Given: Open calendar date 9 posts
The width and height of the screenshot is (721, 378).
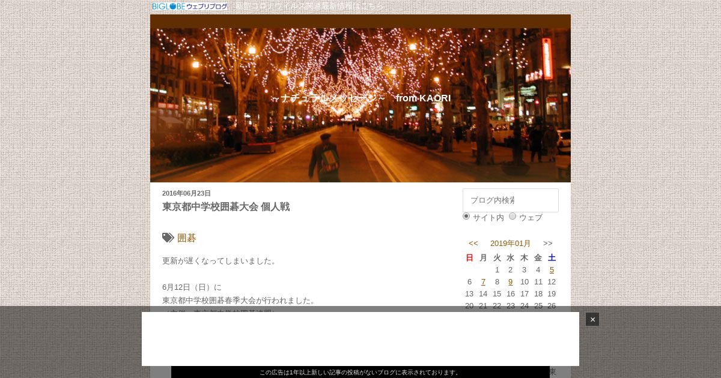Looking at the screenshot, I should click(x=511, y=282).
